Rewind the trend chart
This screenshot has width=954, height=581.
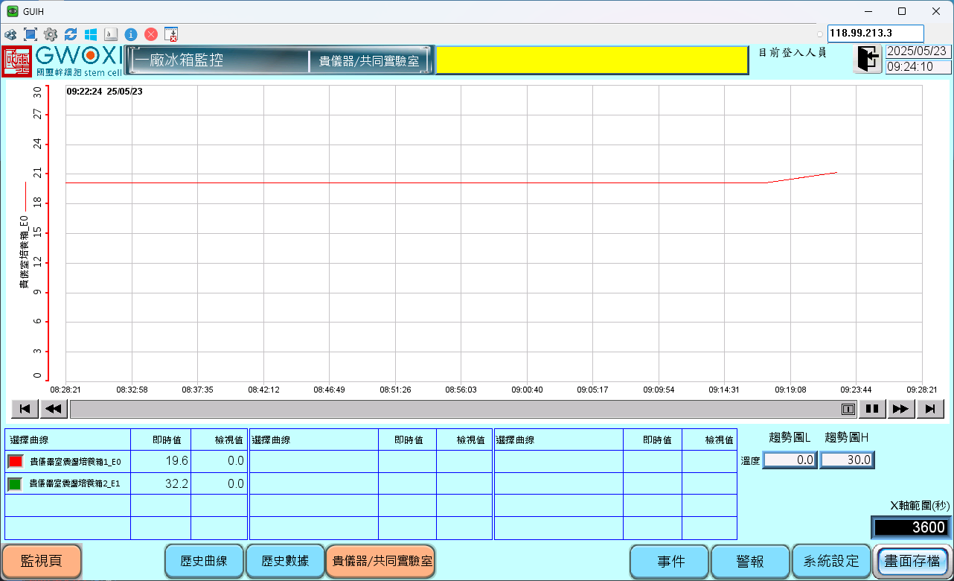[x=53, y=409]
